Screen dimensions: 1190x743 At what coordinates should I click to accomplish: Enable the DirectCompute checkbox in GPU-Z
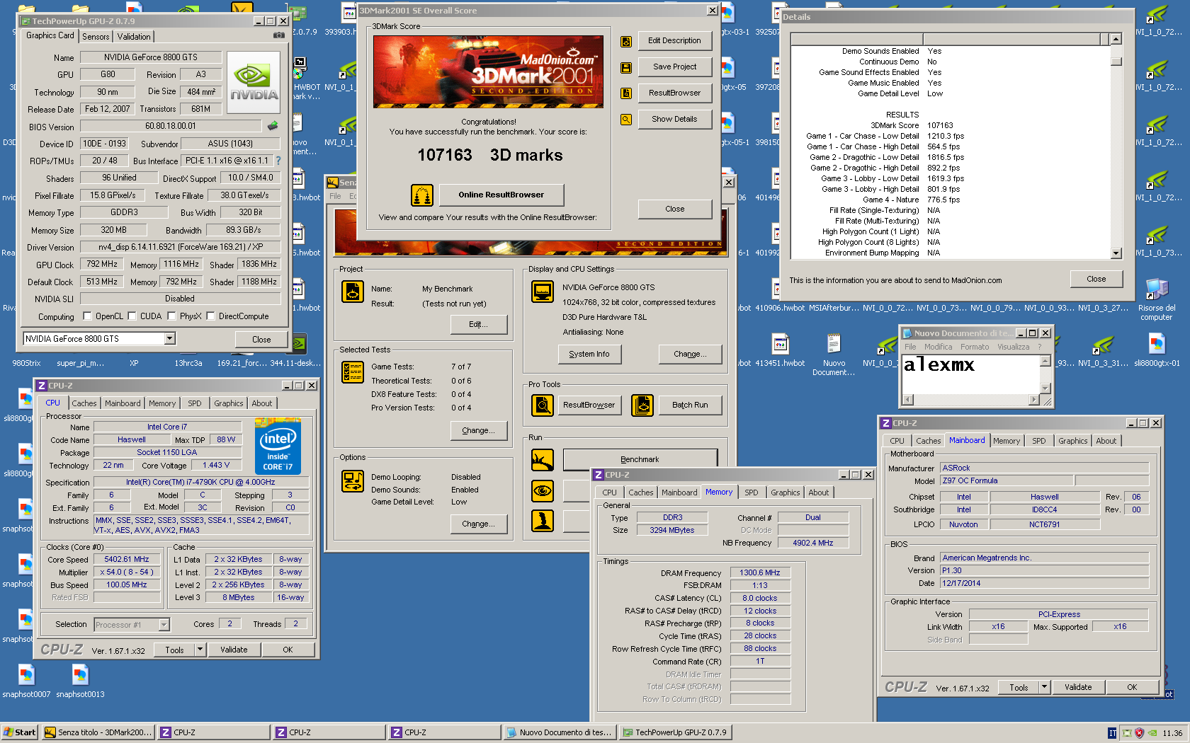click(x=211, y=316)
